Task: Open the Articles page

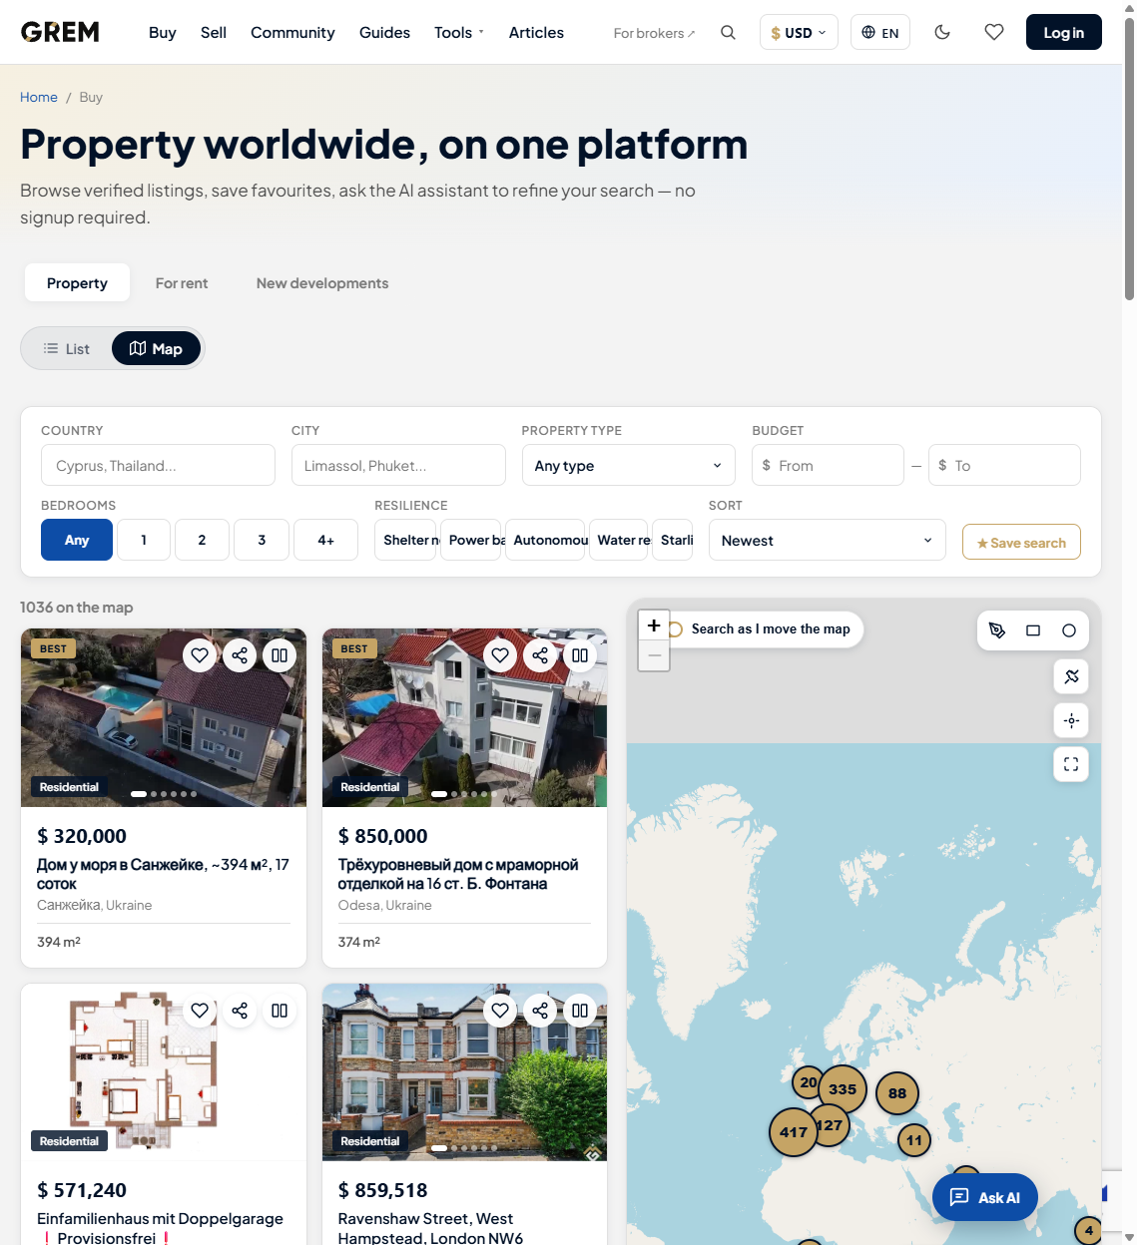Action: pyautogui.click(x=536, y=32)
